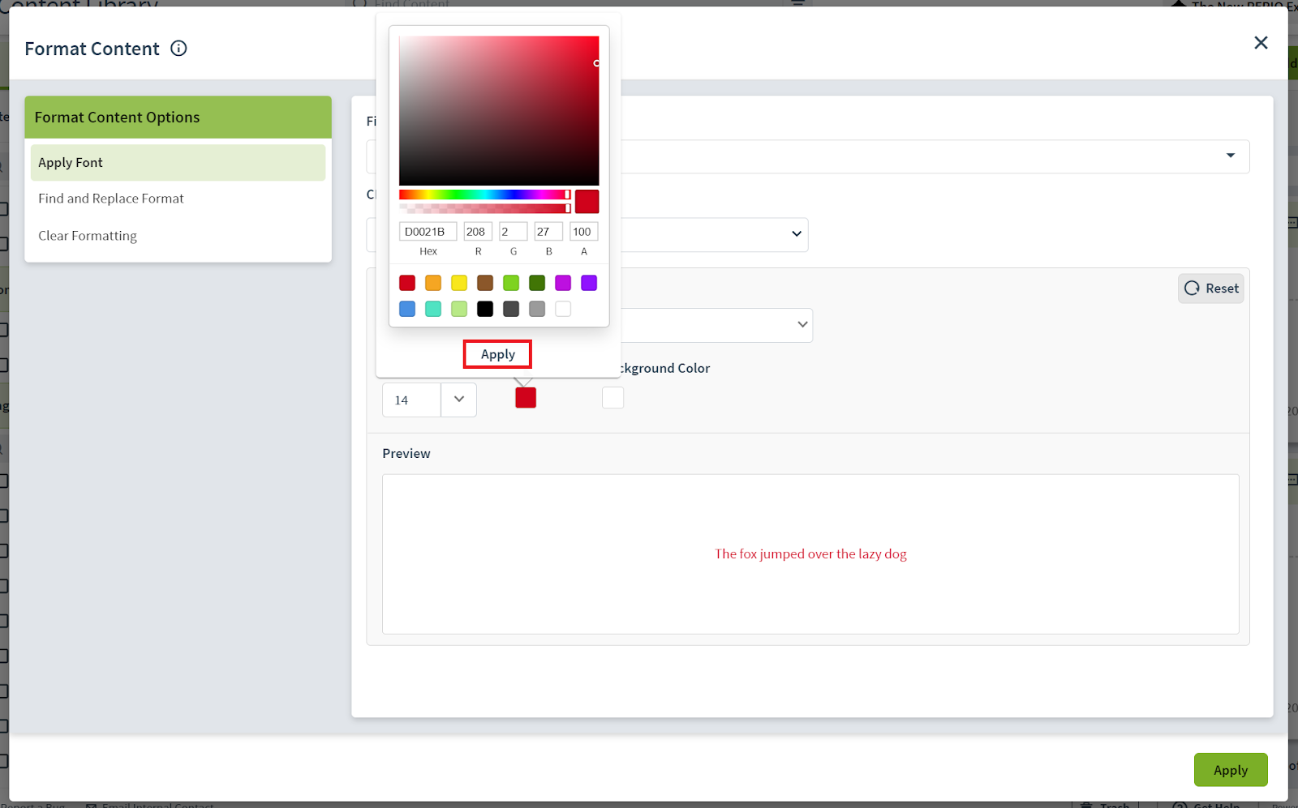Click the alpha transparency slider
This screenshot has height=808, width=1298.
coord(485,208)
